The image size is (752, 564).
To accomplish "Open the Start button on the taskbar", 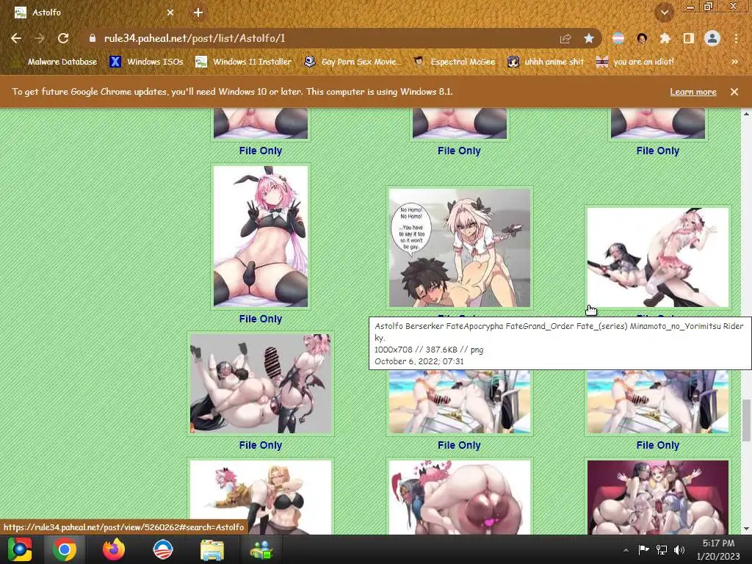I will click(x=20, y=549).
